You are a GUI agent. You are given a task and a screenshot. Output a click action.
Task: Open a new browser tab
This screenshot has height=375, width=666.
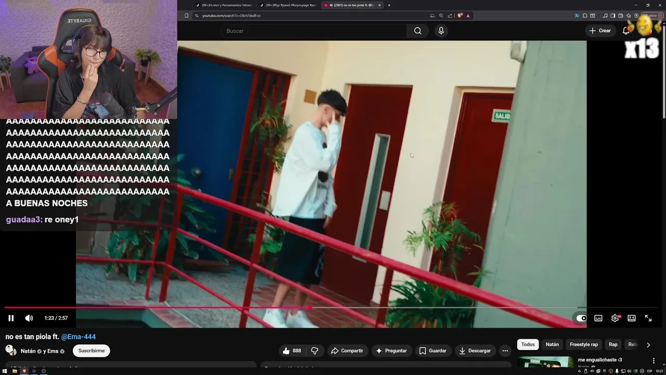pyautogui.click(x=389, y=5)
